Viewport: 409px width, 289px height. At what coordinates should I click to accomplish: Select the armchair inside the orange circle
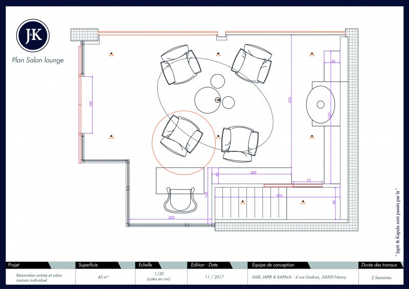pos(180,135)
